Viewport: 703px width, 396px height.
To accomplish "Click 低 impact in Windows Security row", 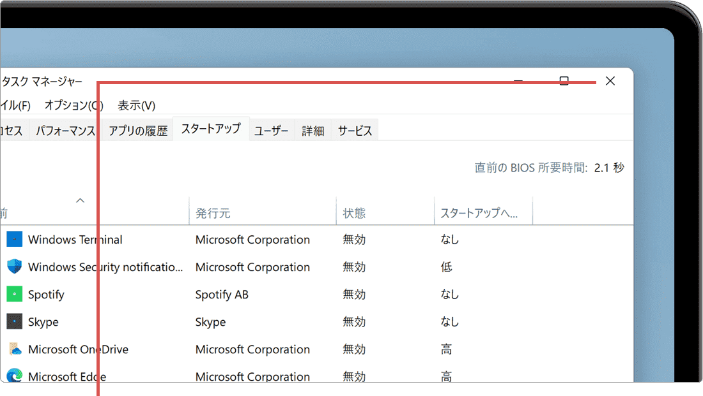I will click(x=446, y=267).
